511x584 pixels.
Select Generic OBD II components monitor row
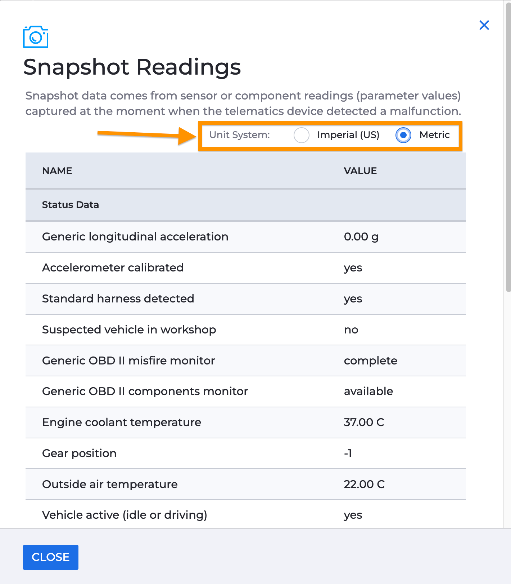point(246,391)
